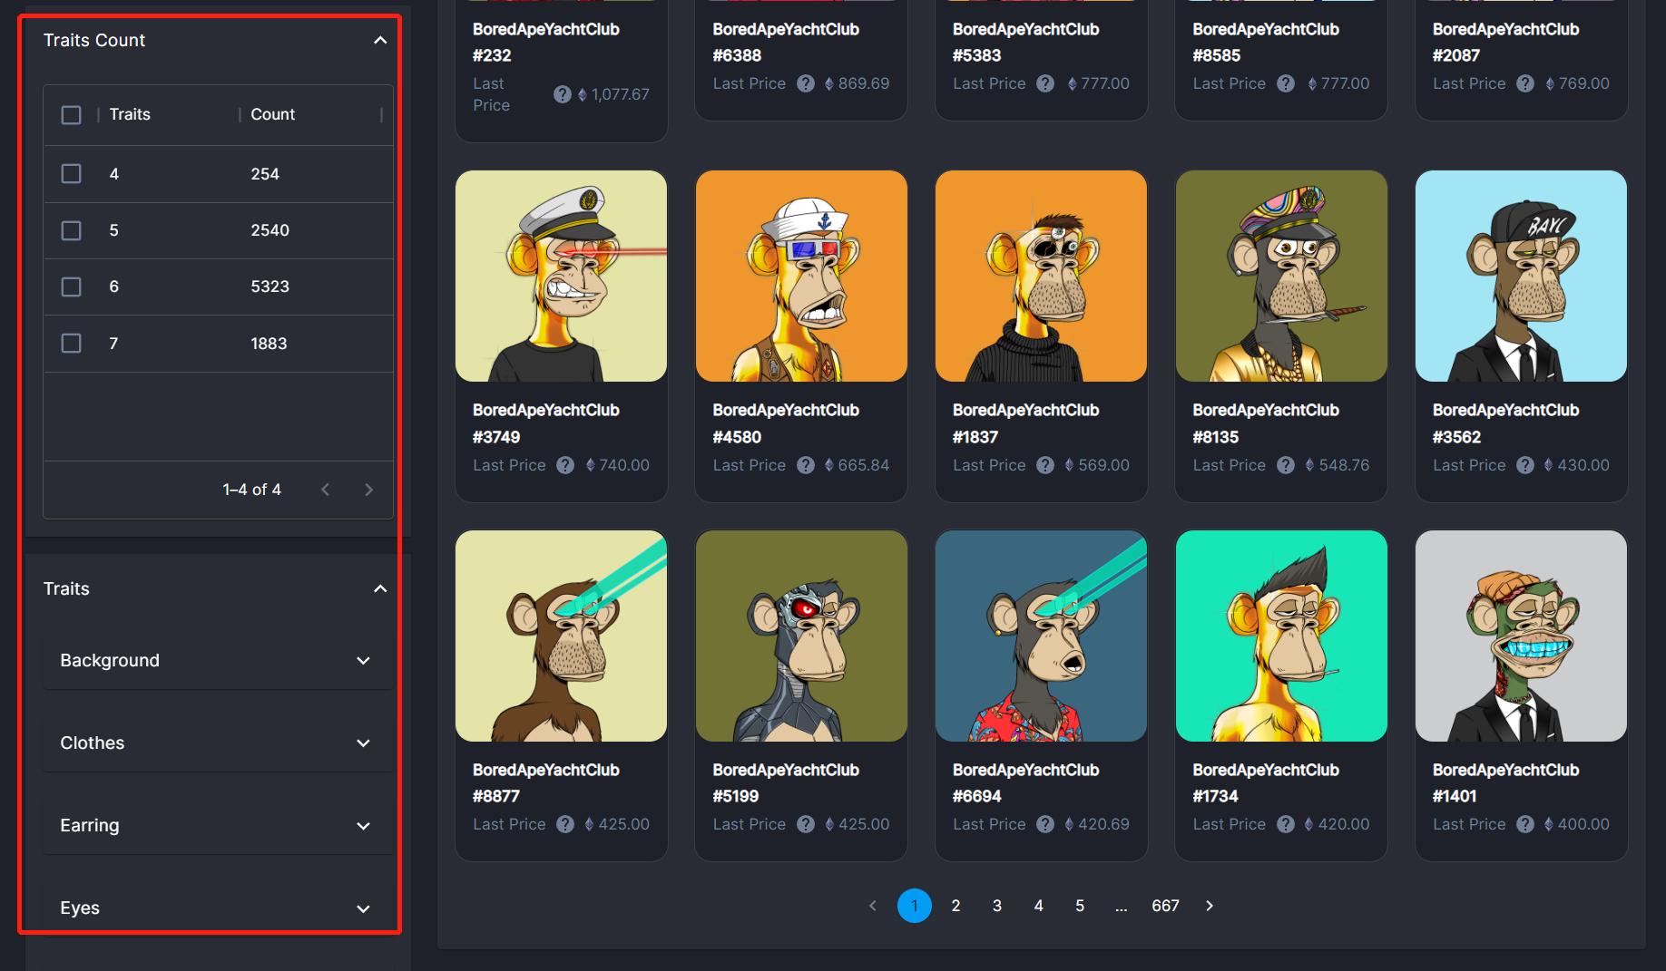Screen dimensions: 1666x971
Task: Expand the Clothes trait filter
Action: 217,743
